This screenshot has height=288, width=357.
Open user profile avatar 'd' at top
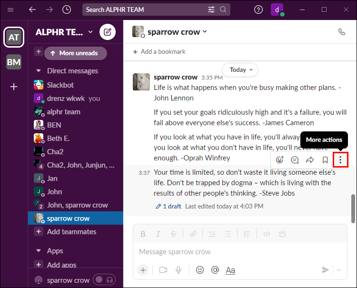277,10
